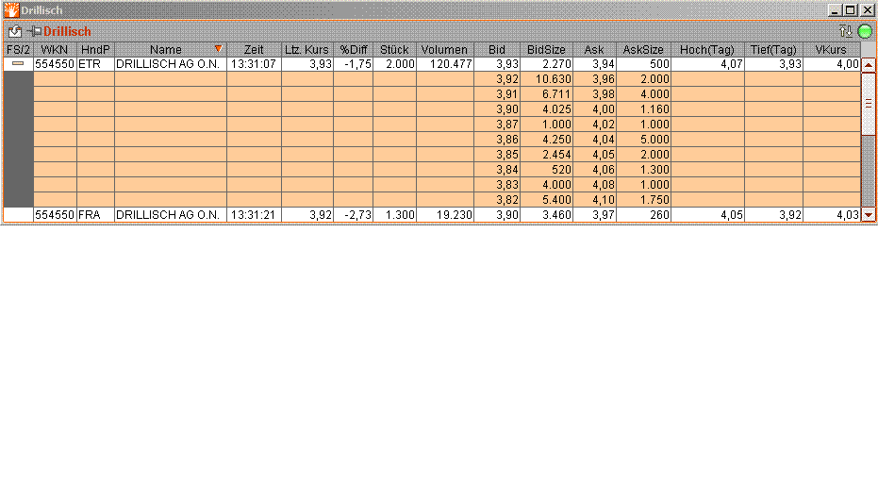Click ask price 4,02 in depth rows
The height and width of the screenshot is (483, 878).
coord(595,125)
